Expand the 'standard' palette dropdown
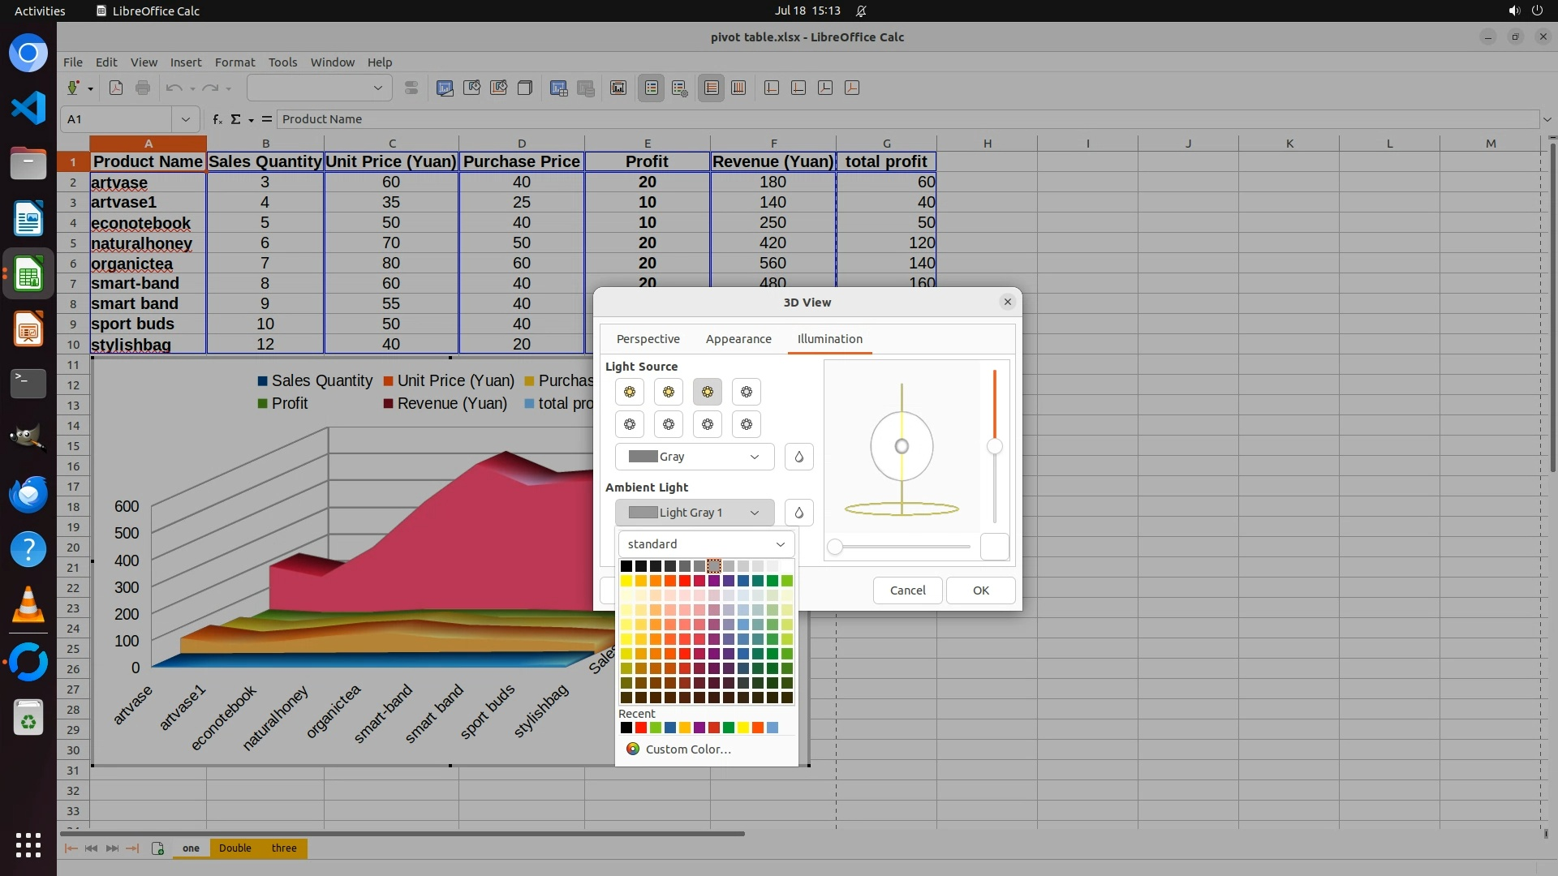The height and width of the screenshot is (876, 1558). [706, 544]
